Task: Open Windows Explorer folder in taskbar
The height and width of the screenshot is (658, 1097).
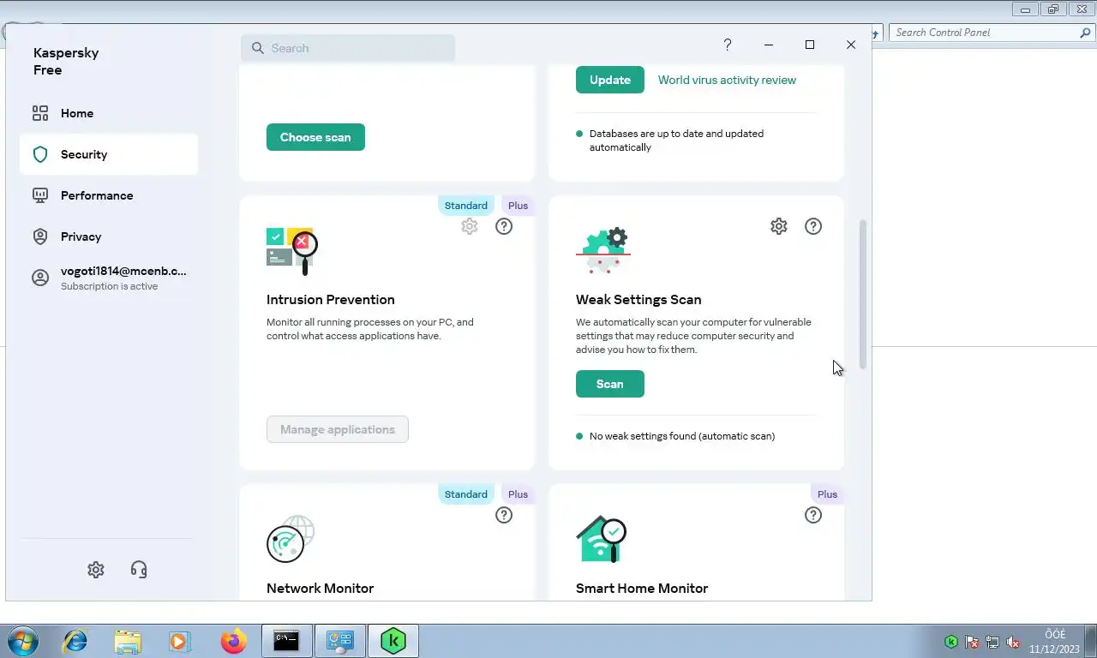Action: 128,641
